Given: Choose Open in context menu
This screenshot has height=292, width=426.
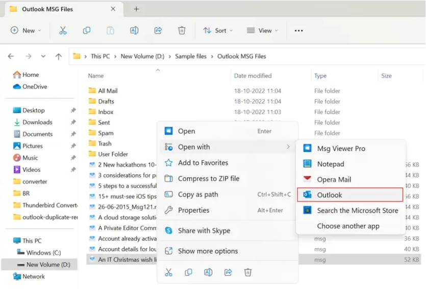Looking at the screenshot, I should (x=228, y=131).
